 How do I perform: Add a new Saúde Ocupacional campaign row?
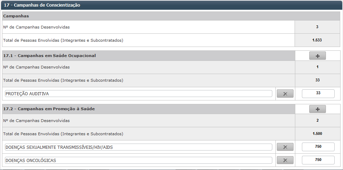pyautogui.click(x=317, y=56)
